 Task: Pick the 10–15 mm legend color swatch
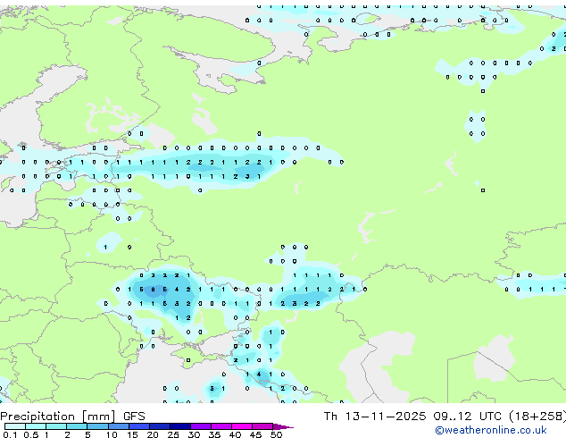(119, 426)
